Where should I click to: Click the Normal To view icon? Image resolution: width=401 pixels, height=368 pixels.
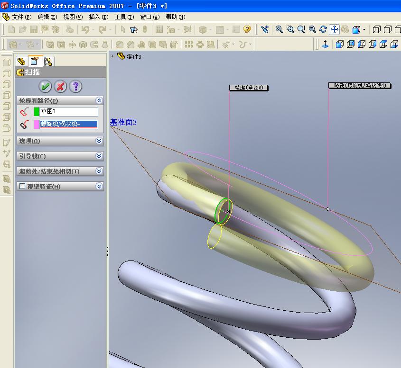(x=325, y=45)
